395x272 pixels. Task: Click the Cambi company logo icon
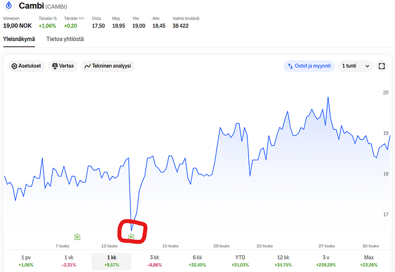coord(9,5)
